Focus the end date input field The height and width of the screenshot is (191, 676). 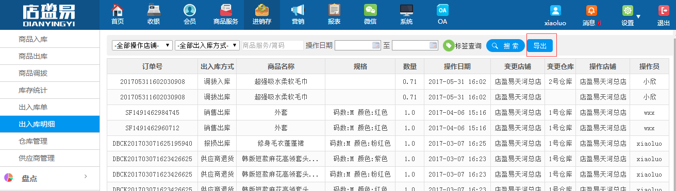[x=415, y=45]
